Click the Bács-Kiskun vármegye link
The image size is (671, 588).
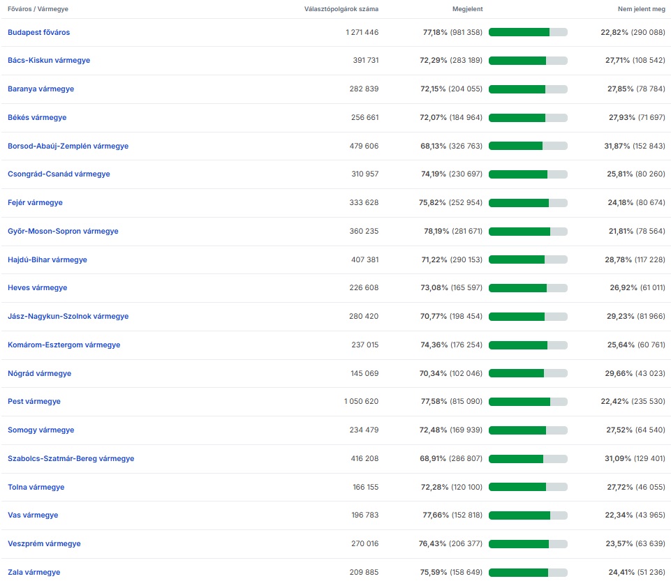[x=49, y=61]
